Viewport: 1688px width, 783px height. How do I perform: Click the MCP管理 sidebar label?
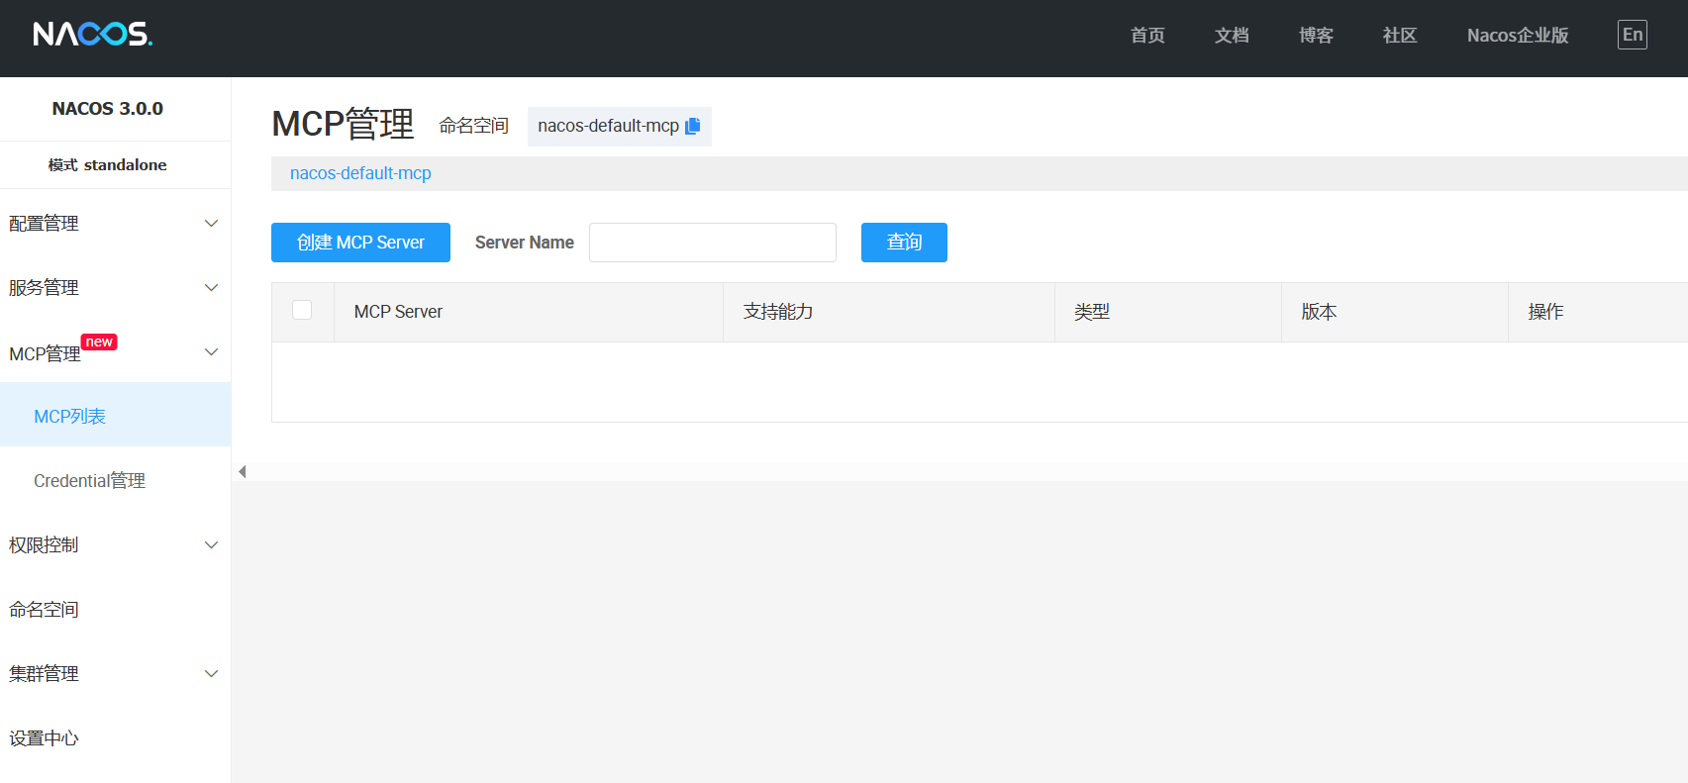(x=45, y=354)
